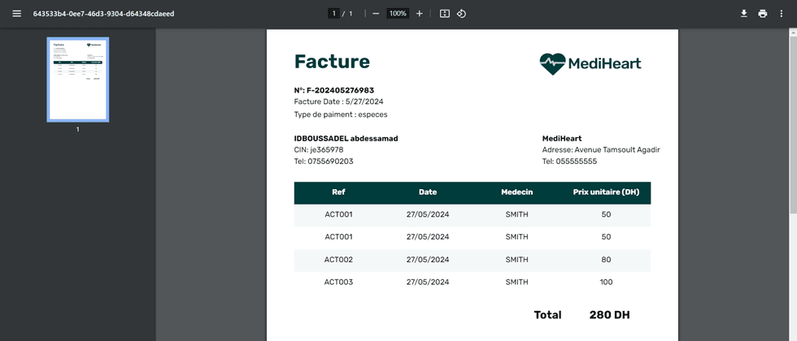Download the PDF file

point(743,14)
